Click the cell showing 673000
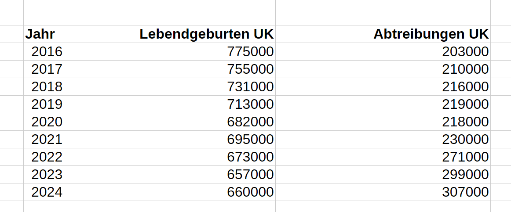 pyautogui.click(x=250, y=157)
